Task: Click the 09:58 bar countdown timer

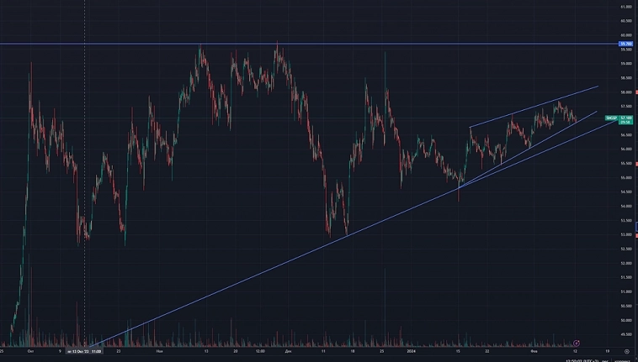Action: click(x=624, y=123)
